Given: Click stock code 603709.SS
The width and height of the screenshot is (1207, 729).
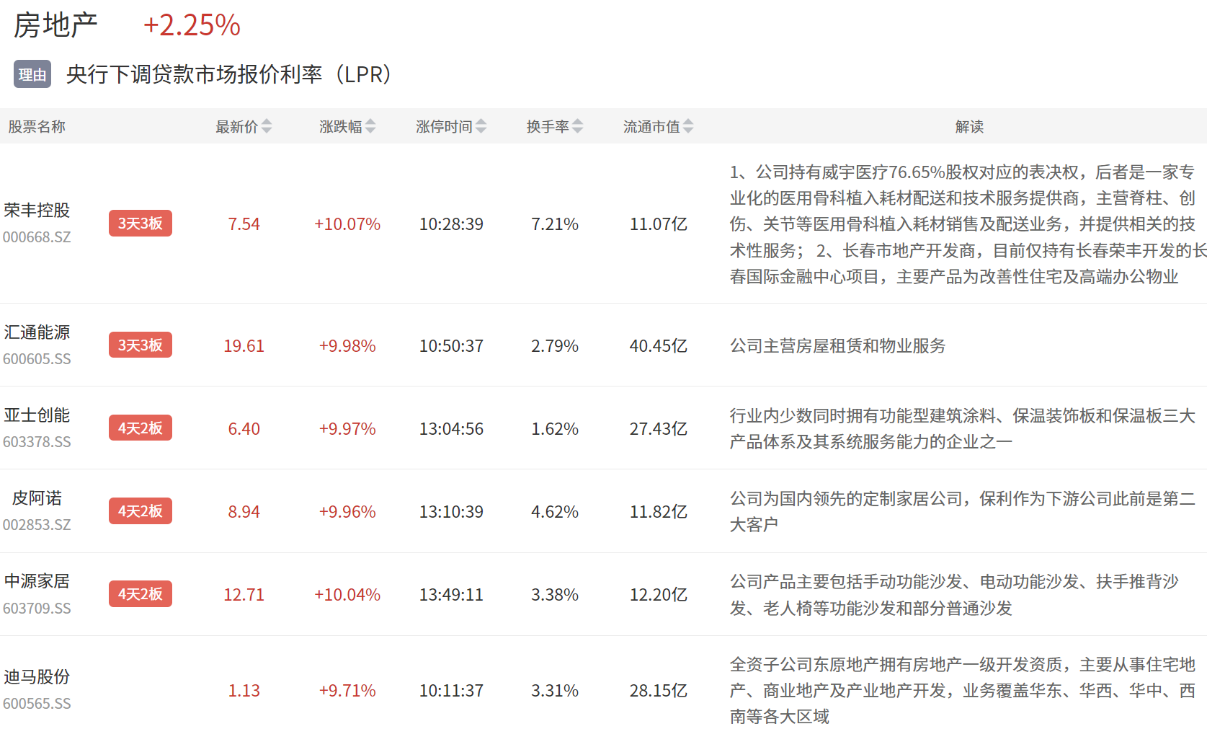Looking at the screenshot, I should 37,609.
